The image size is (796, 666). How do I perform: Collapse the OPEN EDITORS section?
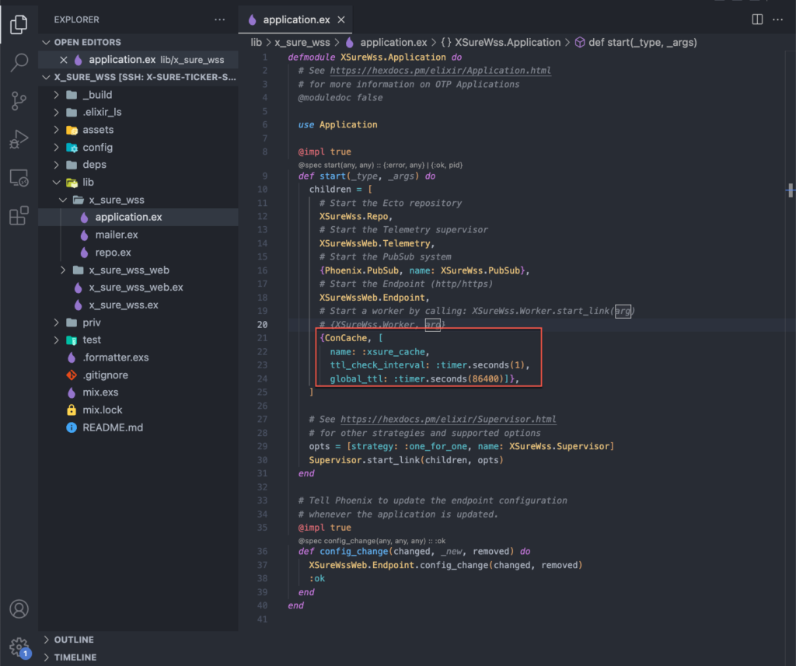pyautogui.click(x=87, y=41)
